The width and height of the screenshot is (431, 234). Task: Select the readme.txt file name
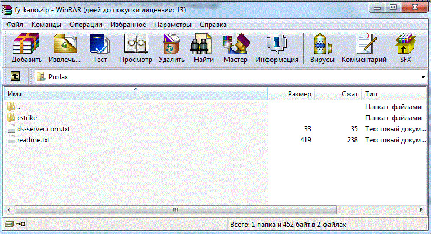[x=33, y=140]
